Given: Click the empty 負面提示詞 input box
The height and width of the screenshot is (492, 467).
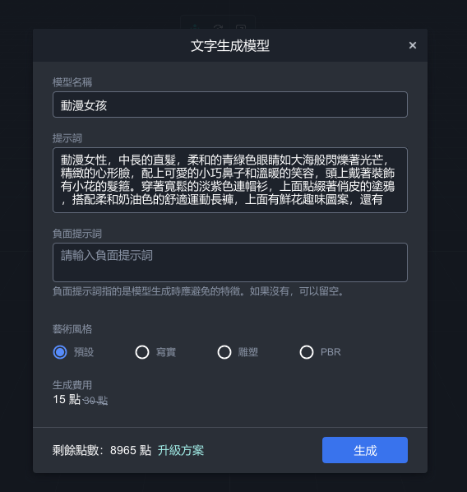Looking at the screenshot, I should (230, 262).
